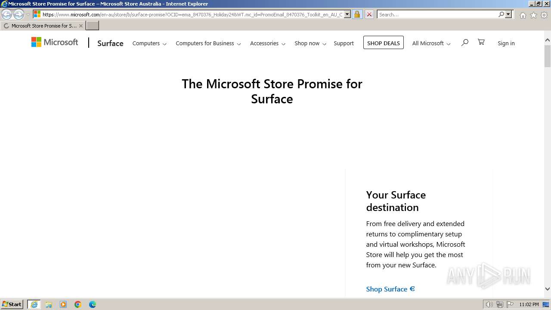Launch Google Chrome from taskbar

coord(78,304)
